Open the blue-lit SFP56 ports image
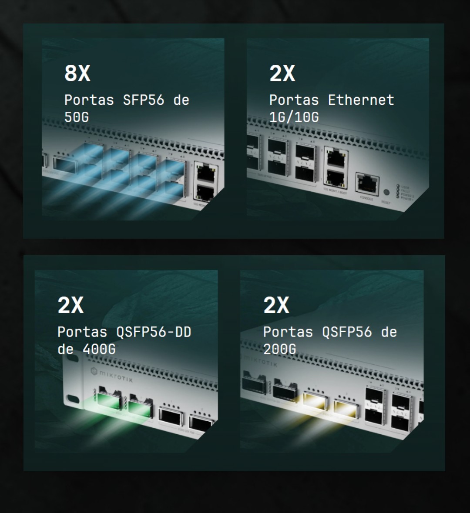 point(133,129)
